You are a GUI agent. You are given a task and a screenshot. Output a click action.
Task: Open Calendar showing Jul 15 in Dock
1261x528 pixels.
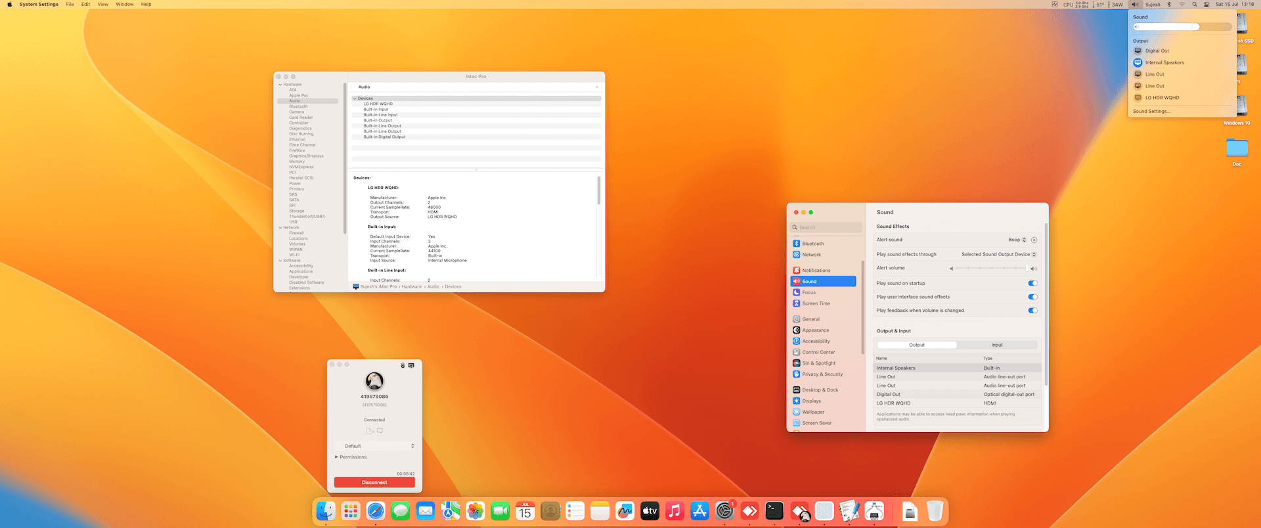point(525,511)
